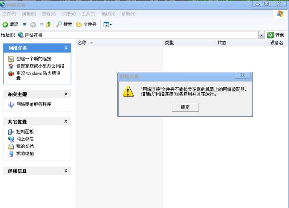Click the Windows flag logo icon

click(x=280, y=14)
